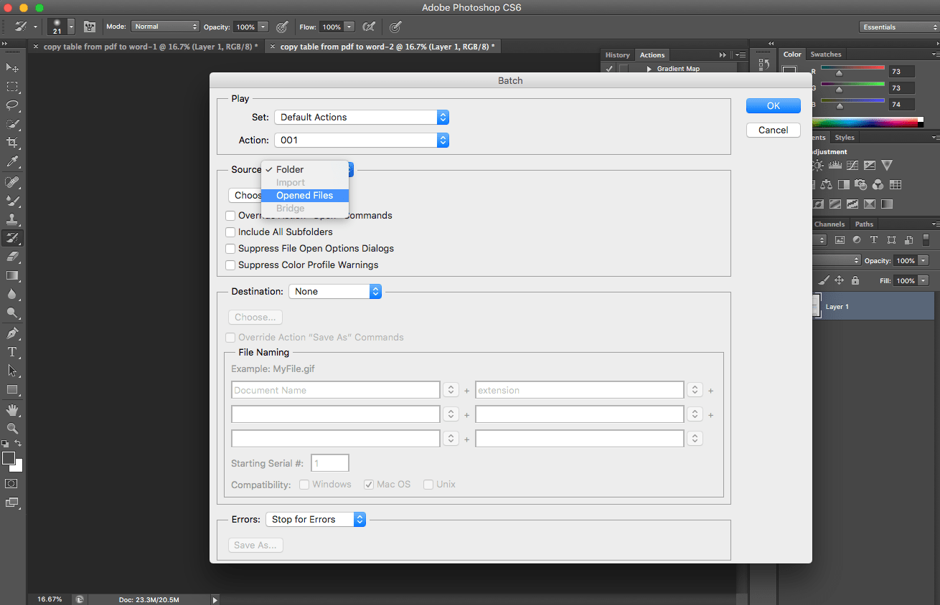Select the Rectangular Marquee tool
The width and height of the screenshot is (940, 605).
[x=12, y=87]
